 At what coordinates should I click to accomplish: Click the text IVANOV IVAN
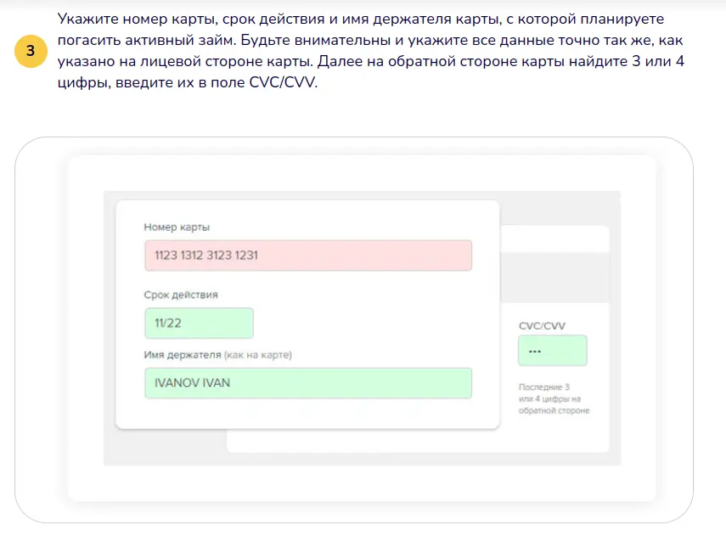pyautogui.click(x=190, y=383)
